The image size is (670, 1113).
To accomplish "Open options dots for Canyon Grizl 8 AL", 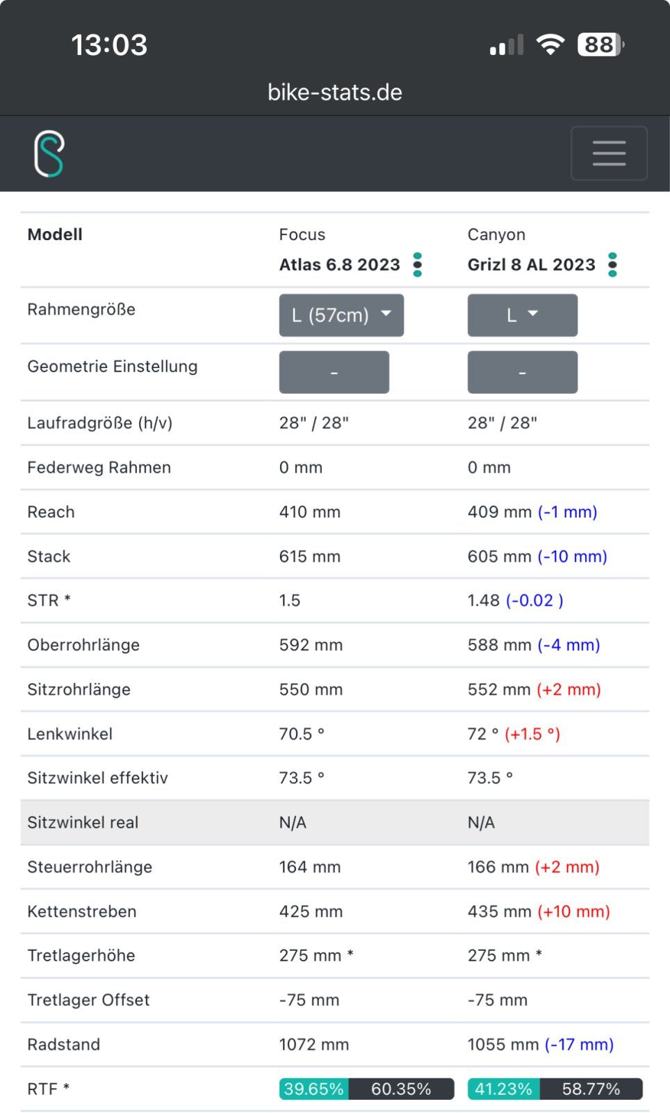I will pos(612,265).
